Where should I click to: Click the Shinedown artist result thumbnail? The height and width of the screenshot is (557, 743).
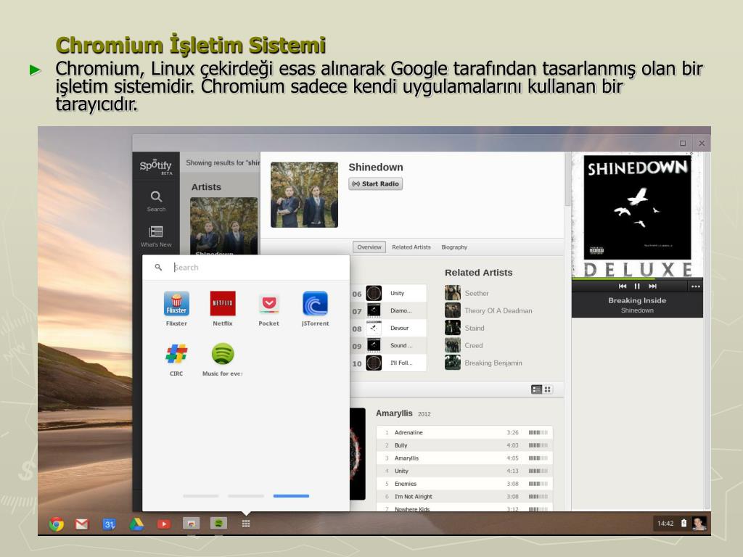(223, 226)
